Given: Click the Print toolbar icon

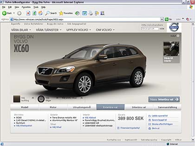Looking at the screenshot, I should 91,13.
